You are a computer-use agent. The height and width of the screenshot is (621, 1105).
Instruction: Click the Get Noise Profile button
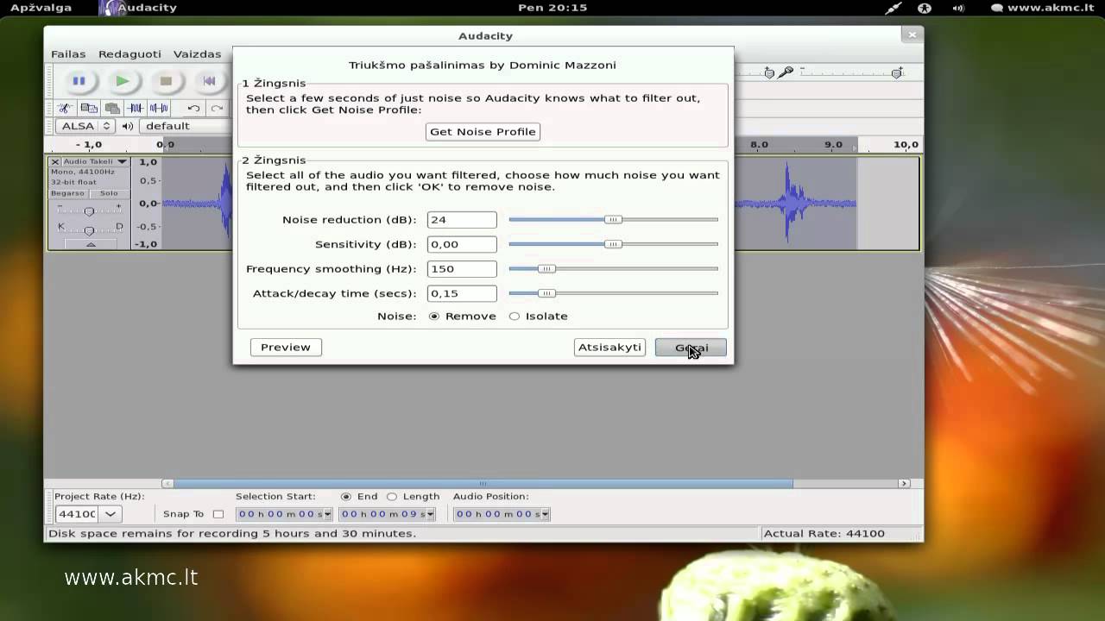click(483, 132)
